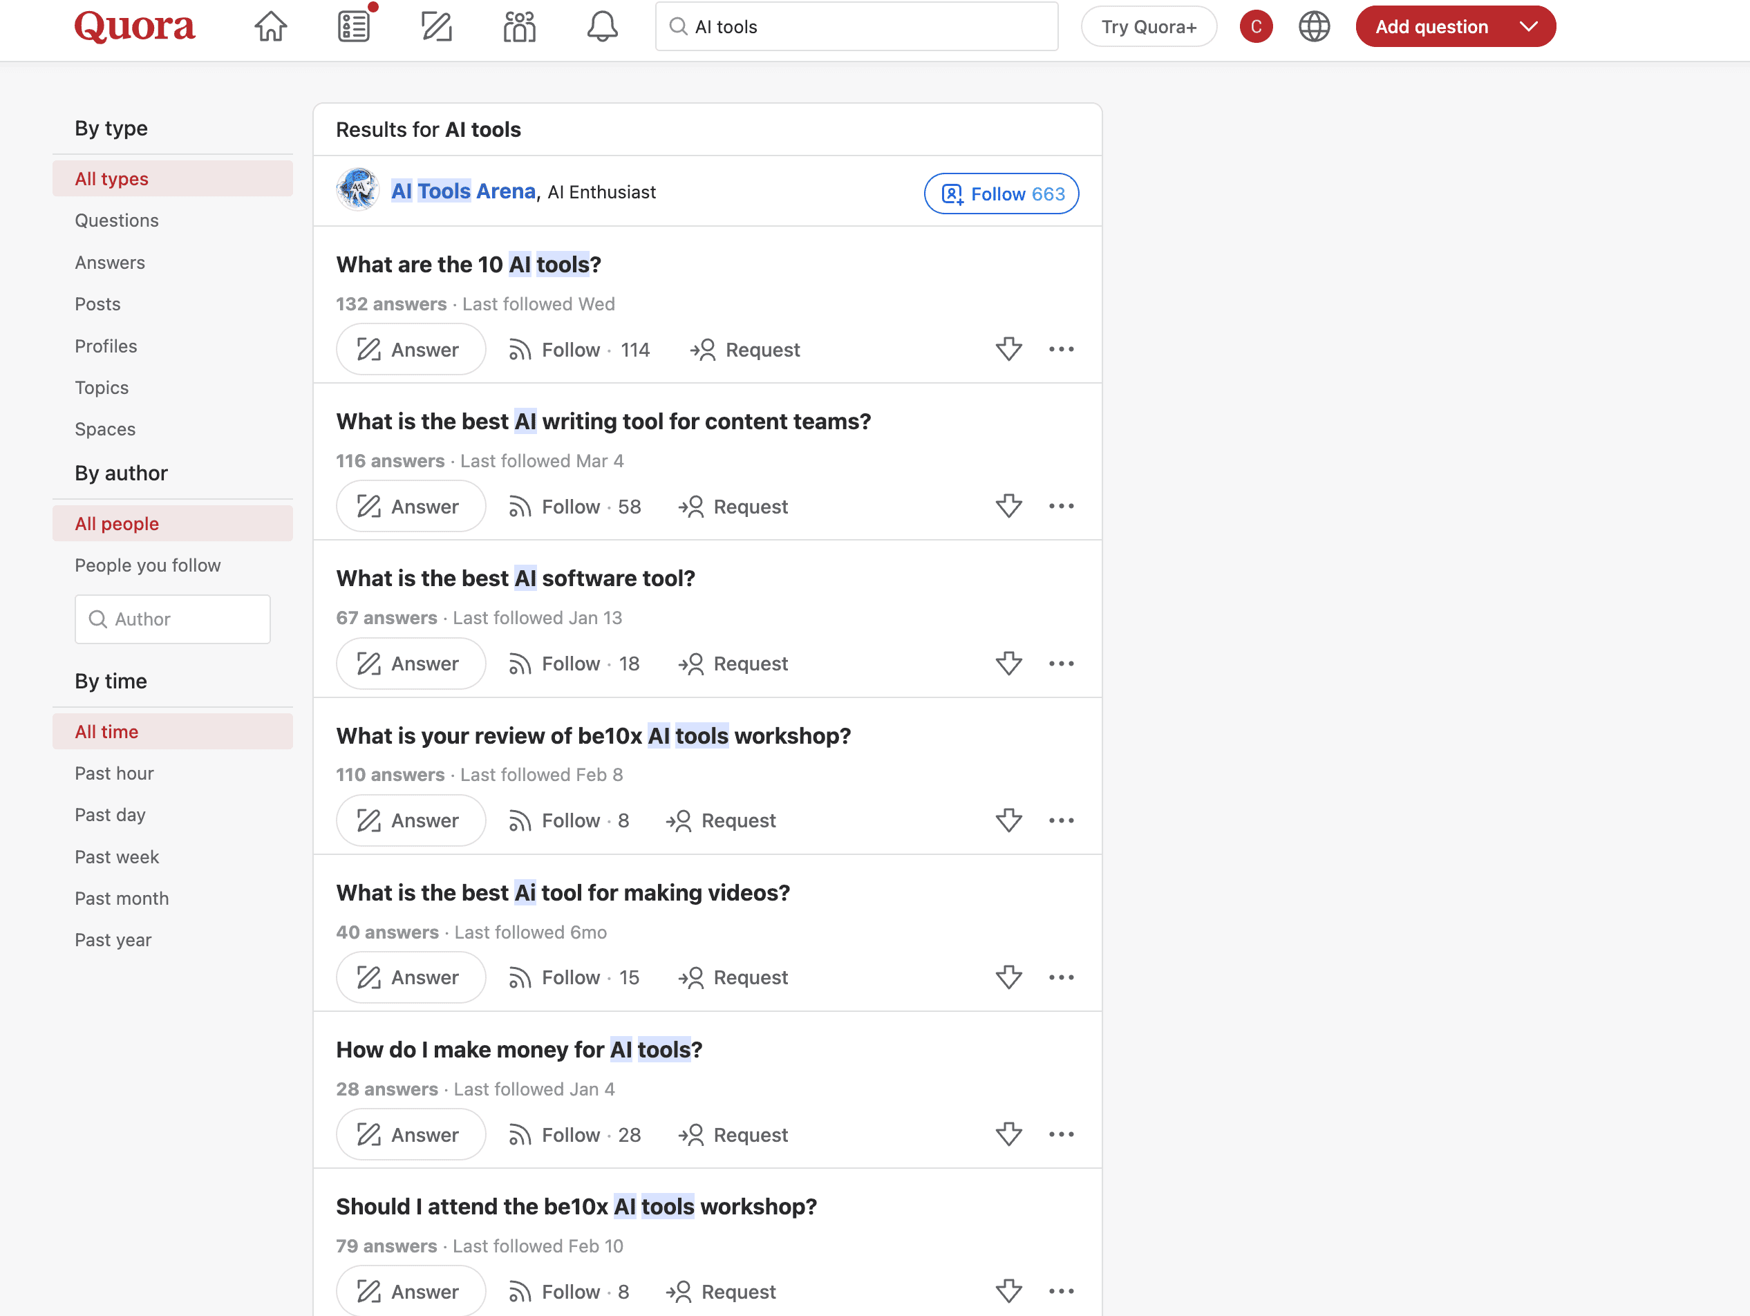Select People you follow author filter

coord(148,565)
